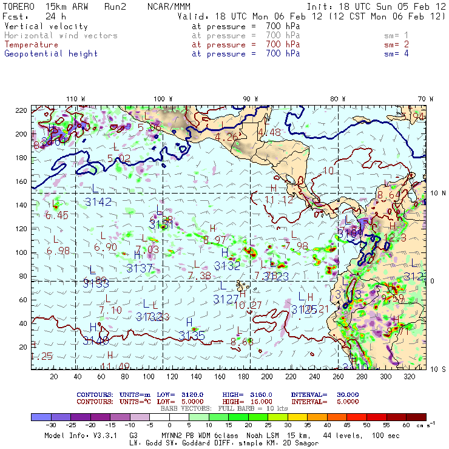
Task: Select the "Fcst: 24 h" forecast label
Action: click(35, 16)
